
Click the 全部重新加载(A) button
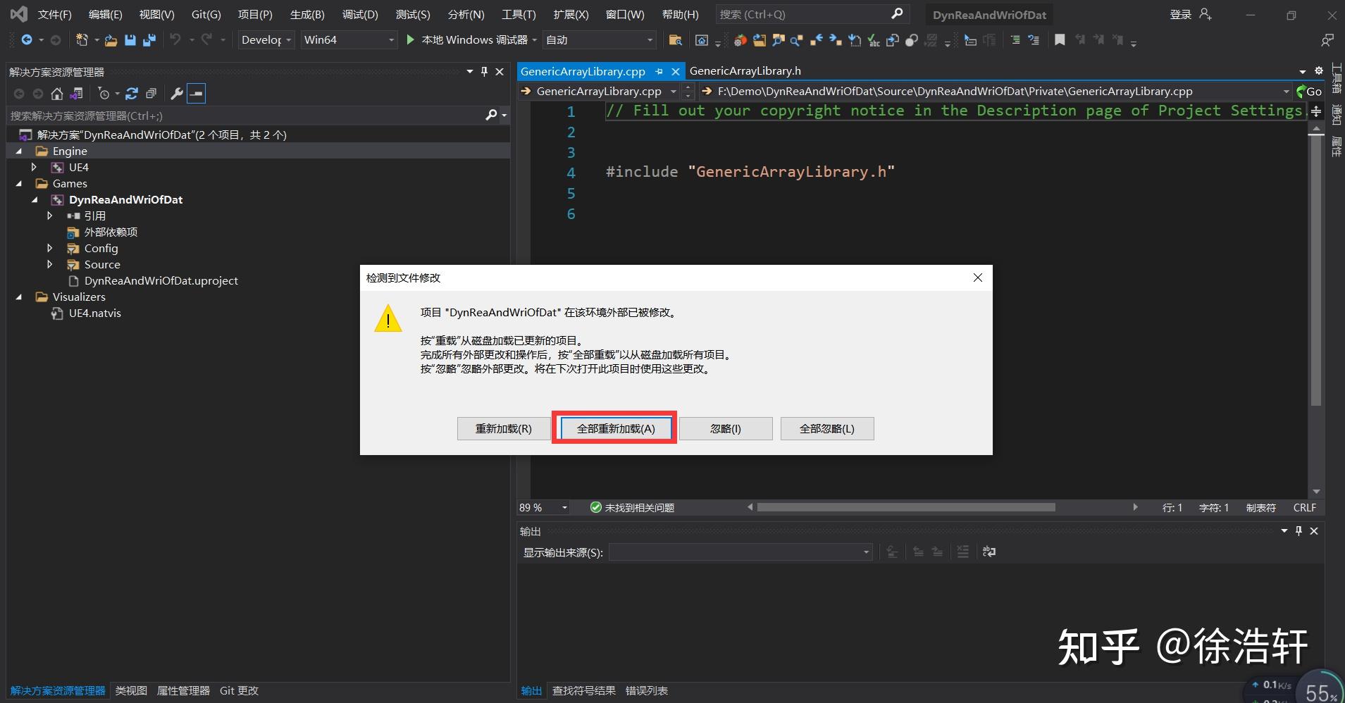coord(616,428)
